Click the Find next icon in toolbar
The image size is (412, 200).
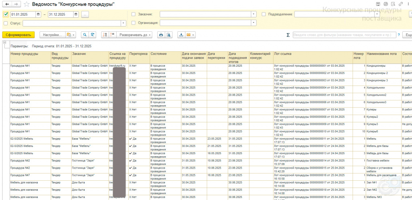pos(92,35)
